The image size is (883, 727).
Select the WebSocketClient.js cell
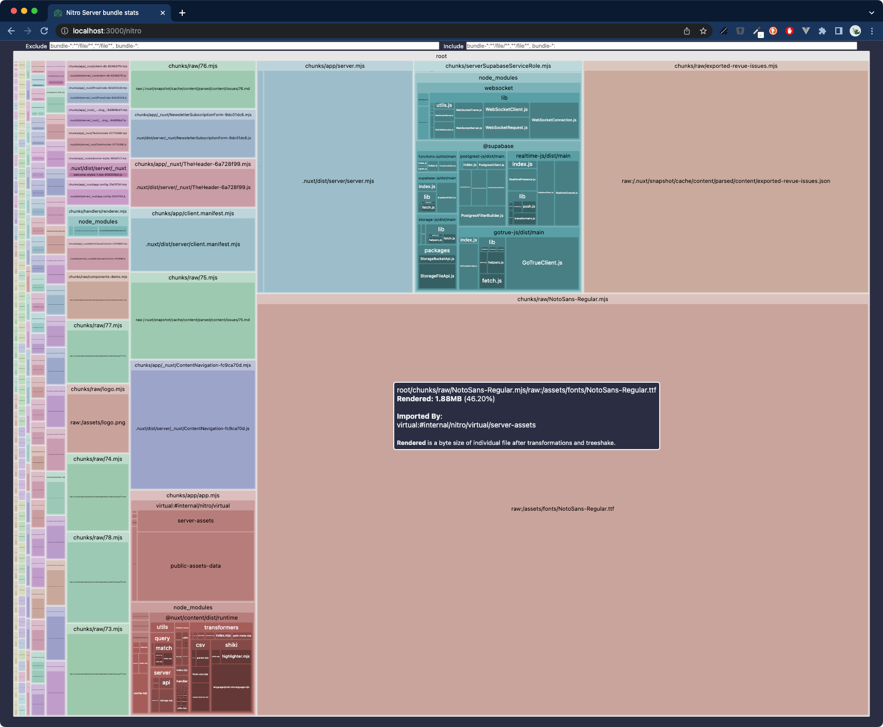coord(506,109)
